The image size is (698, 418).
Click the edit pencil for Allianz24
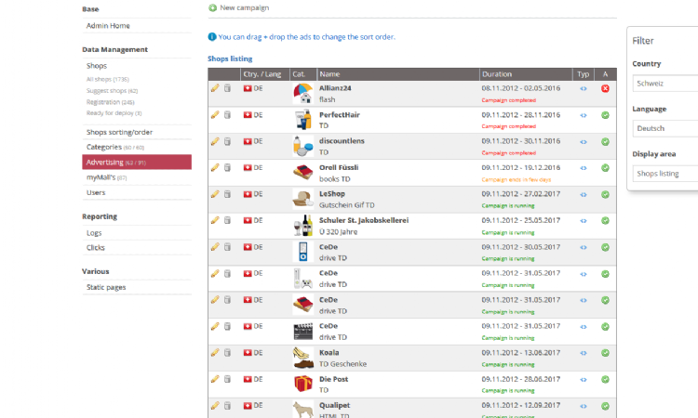215,88
